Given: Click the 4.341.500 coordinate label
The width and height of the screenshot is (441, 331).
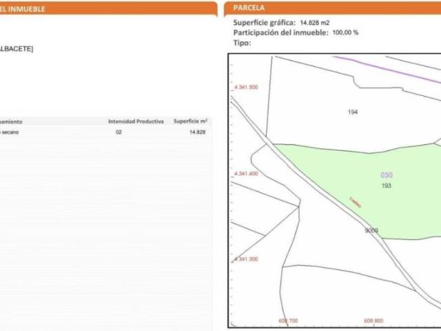Looking at the screenshot, I should coord(246,88).
